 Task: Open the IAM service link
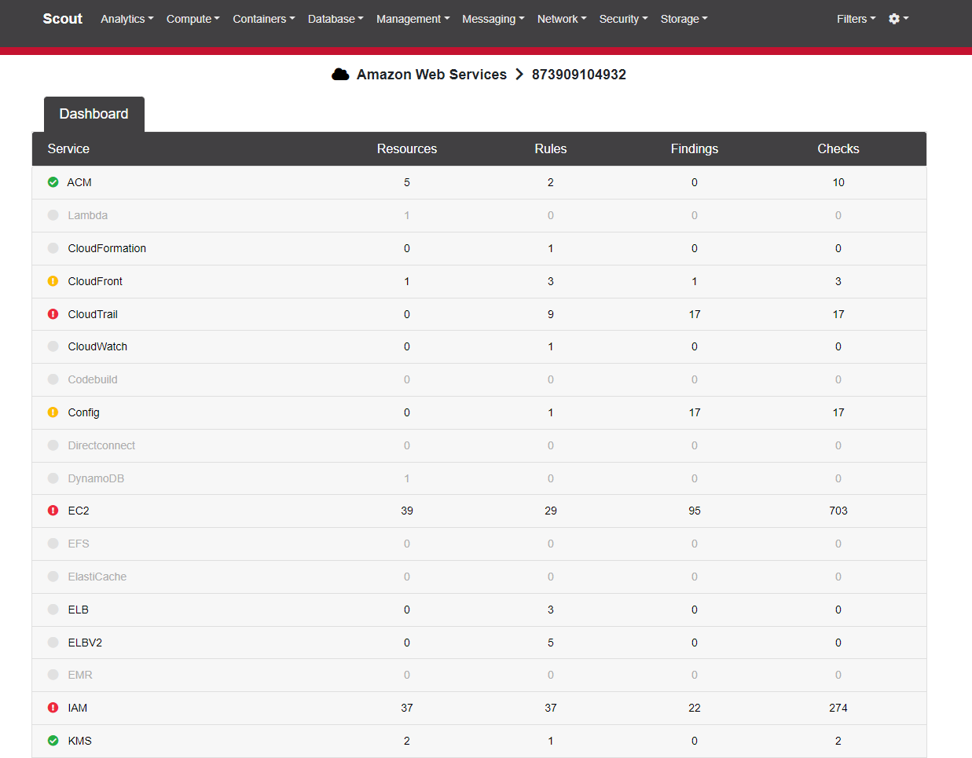pos(78,708)
